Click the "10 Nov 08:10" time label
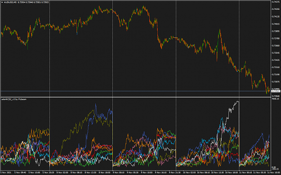Image resolution: width=281 pixels, height=175 pixels. point(203,173)
